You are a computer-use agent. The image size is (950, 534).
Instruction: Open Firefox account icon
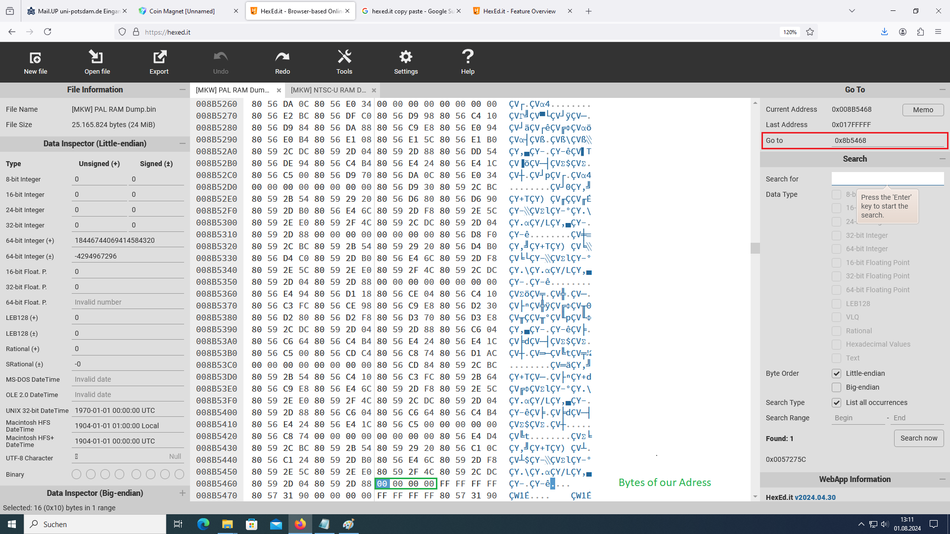[902, 32]
